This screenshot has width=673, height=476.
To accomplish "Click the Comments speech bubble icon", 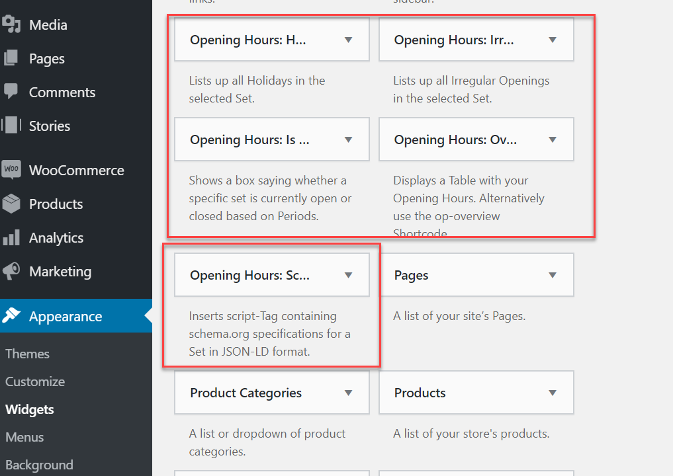I will (11, 91).
